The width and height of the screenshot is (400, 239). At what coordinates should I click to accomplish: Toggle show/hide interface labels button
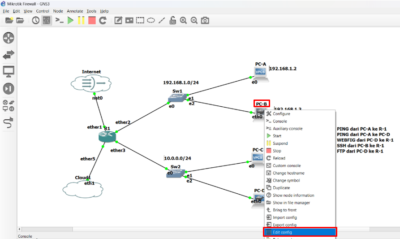[x=47, y=21]
